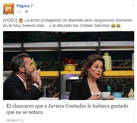Click the white coffee cup in photo
The image size is (137, 123).
tap(106, 94)
